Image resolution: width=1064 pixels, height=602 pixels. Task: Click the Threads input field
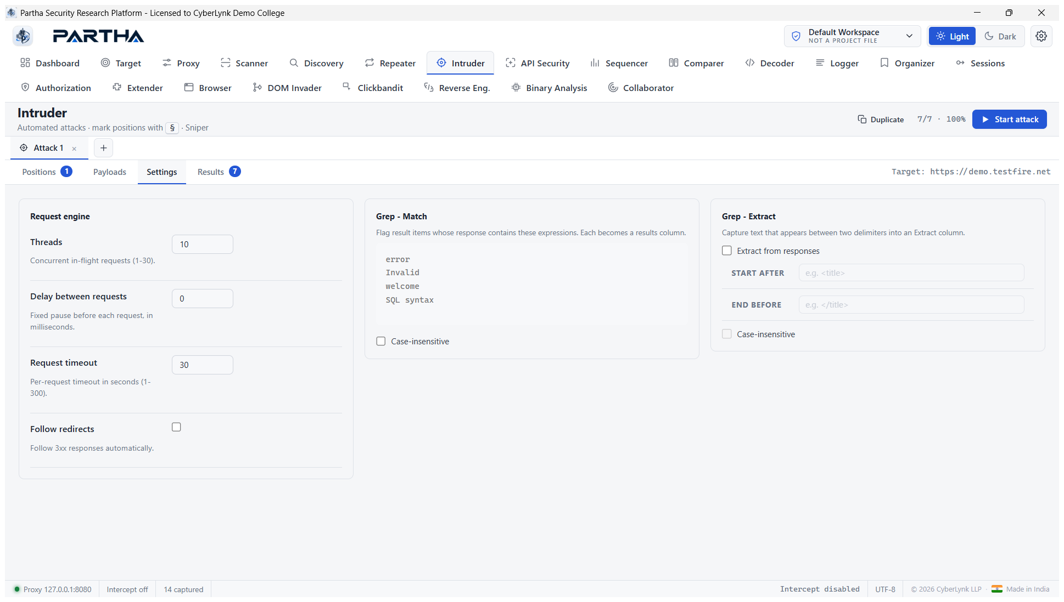coord(203,244)
